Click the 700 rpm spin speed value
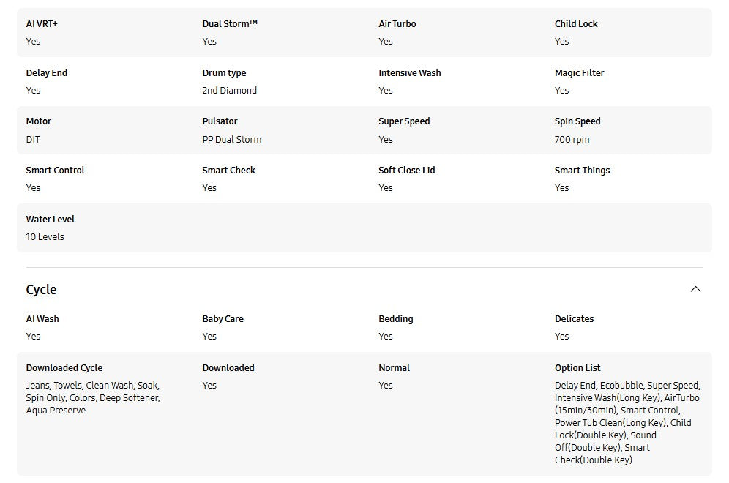 [x=572, y=139]
